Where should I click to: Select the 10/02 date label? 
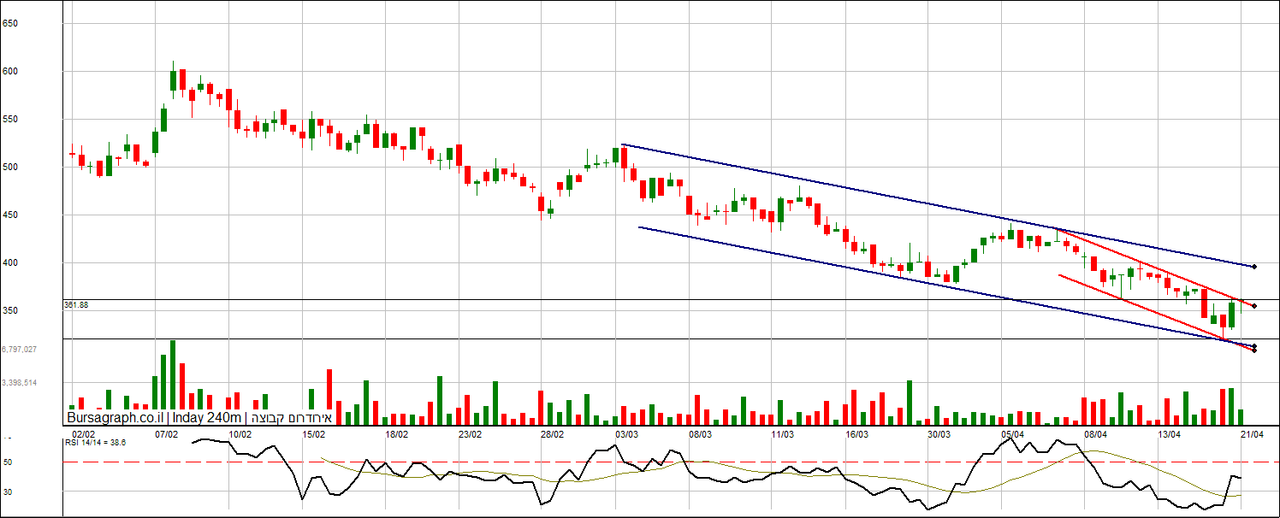point(240,434)
